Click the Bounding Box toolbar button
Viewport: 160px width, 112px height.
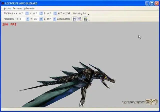(80, 13)
